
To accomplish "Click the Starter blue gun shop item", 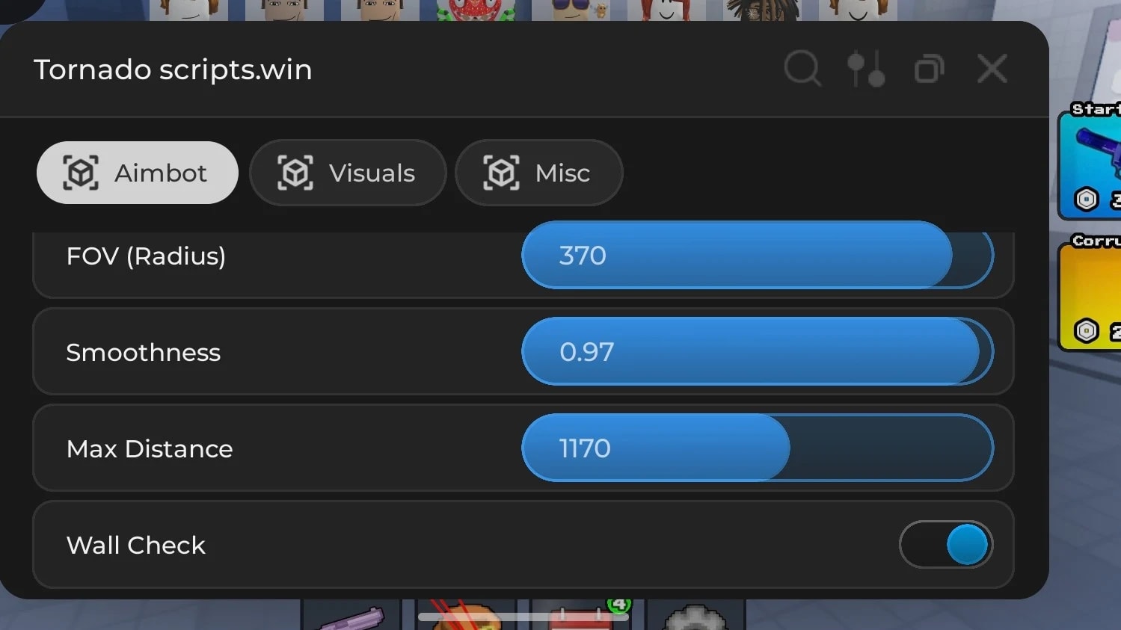I will (1090, 161).
